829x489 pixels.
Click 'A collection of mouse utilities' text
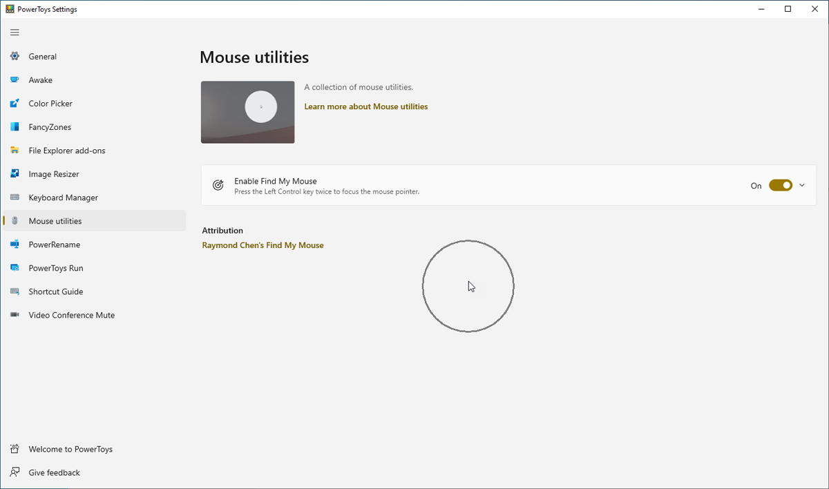point(359,88)
